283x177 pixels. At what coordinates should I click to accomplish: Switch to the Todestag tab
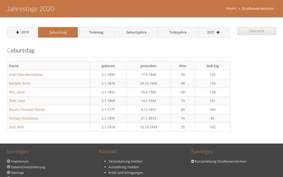[96, 32]
